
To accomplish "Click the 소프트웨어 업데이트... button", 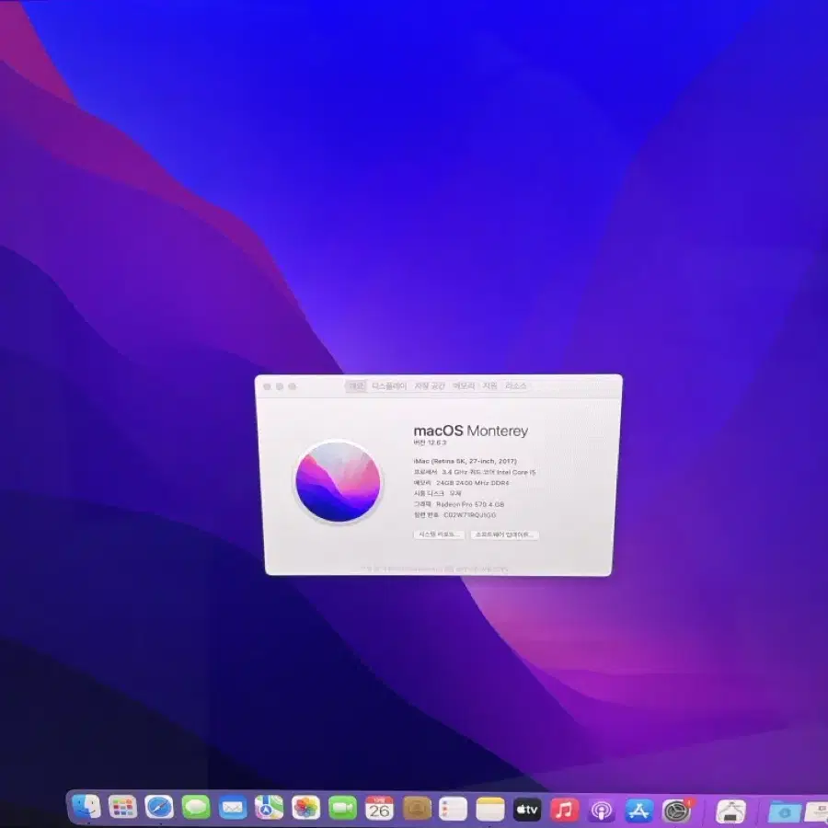I will tap(504, 535).
